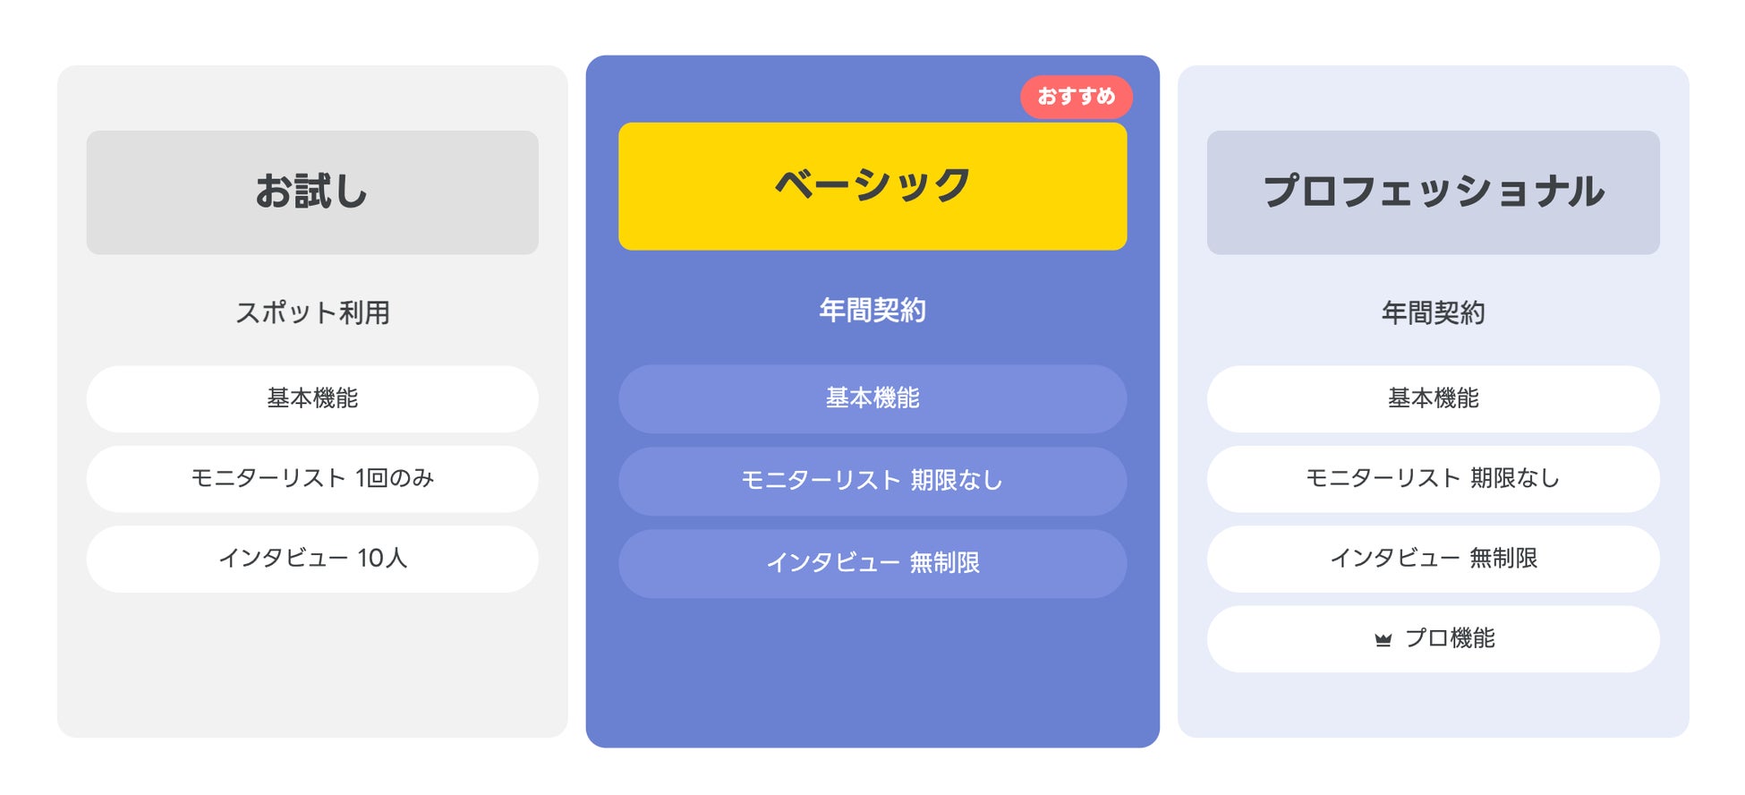Screen dimensions: 1745x795
Task: Select the お試し plan header
Action: click(312, 192)
